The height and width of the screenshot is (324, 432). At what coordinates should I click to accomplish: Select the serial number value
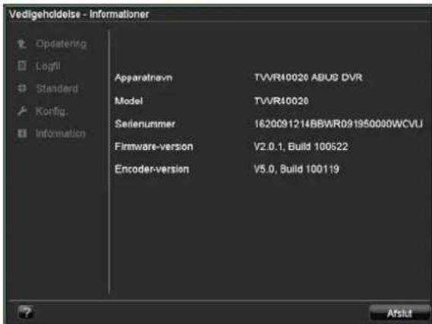[x=338, y=124]
